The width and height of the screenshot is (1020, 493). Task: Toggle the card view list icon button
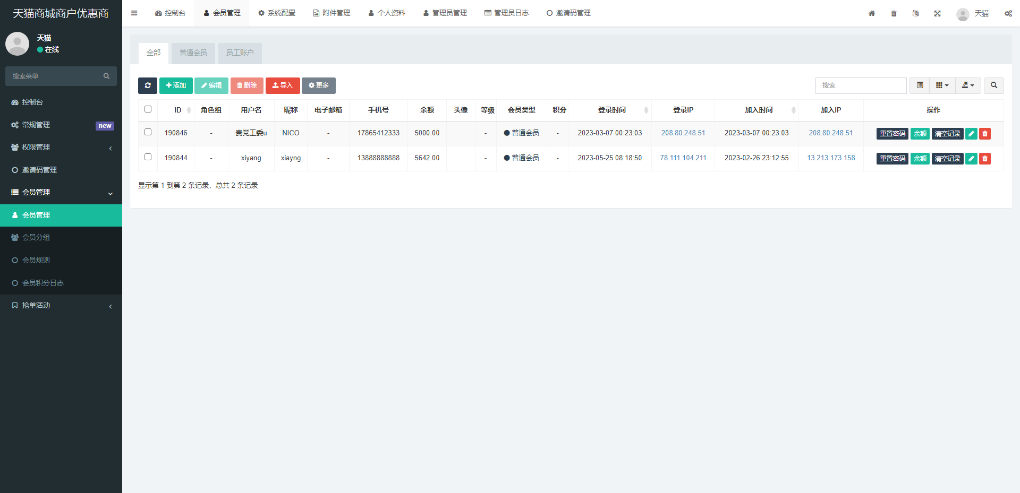point(920,85)
